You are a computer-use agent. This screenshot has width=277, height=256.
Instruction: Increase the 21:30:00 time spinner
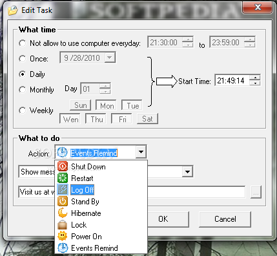click(188, 39)
